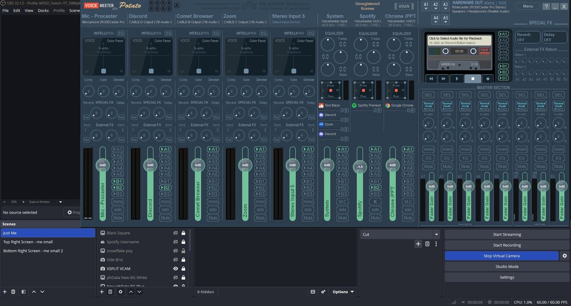Add a new source in OBS

click(x=102, y=292)
